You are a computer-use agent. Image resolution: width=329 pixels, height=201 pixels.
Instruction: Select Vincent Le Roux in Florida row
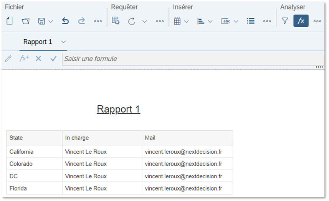(x=102, y=188)
